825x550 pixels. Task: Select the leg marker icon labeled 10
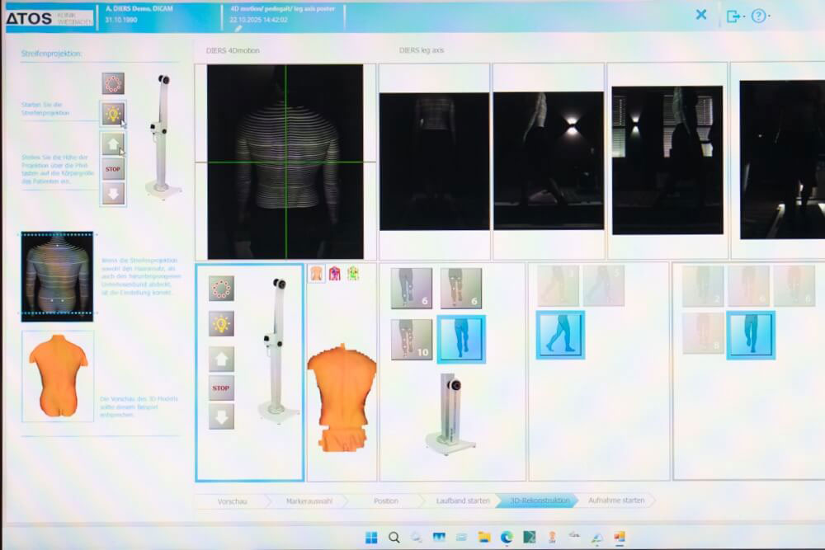point(411,339)
